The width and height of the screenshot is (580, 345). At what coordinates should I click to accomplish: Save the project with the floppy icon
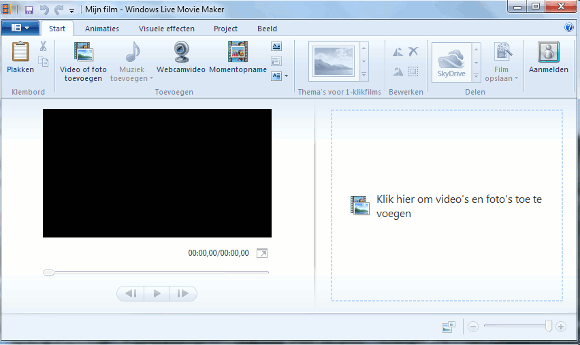tap(29, 10)
